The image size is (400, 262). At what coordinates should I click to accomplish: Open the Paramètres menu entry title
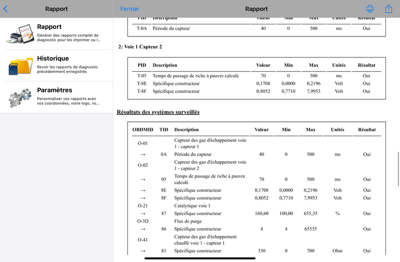pos(54,90)
